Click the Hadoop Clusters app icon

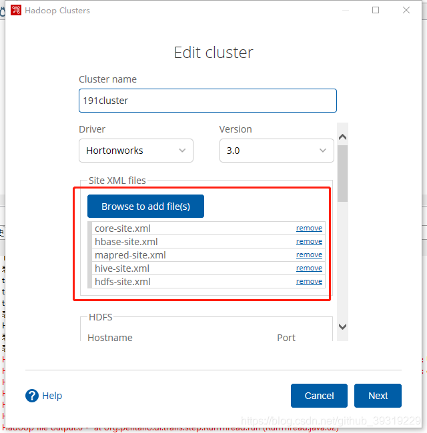[16, 10]
